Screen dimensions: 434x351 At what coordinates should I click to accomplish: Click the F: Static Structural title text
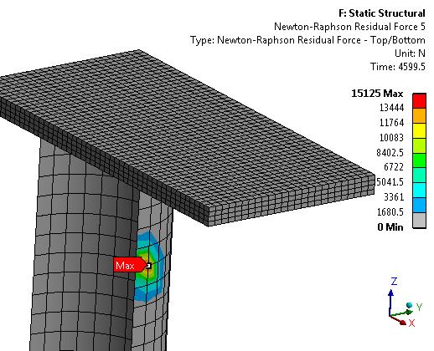coord(382,13)
